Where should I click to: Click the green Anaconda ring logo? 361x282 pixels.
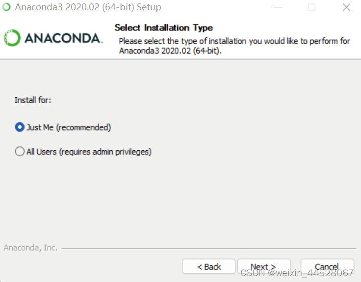12,38
